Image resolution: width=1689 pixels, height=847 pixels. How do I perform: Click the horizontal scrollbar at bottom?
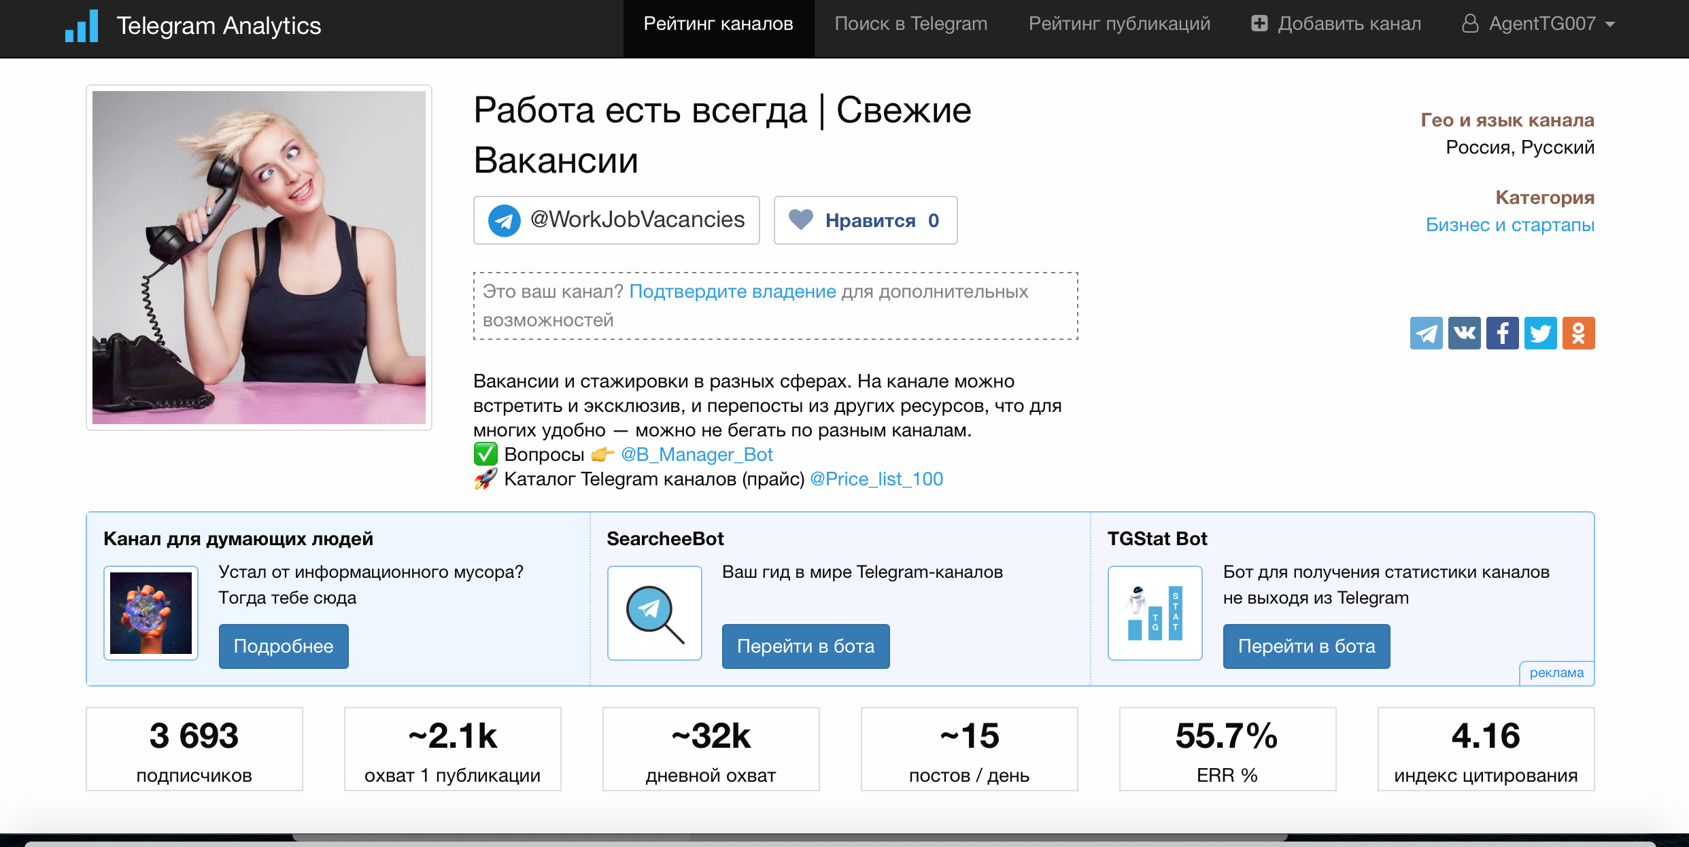point(789,837)
